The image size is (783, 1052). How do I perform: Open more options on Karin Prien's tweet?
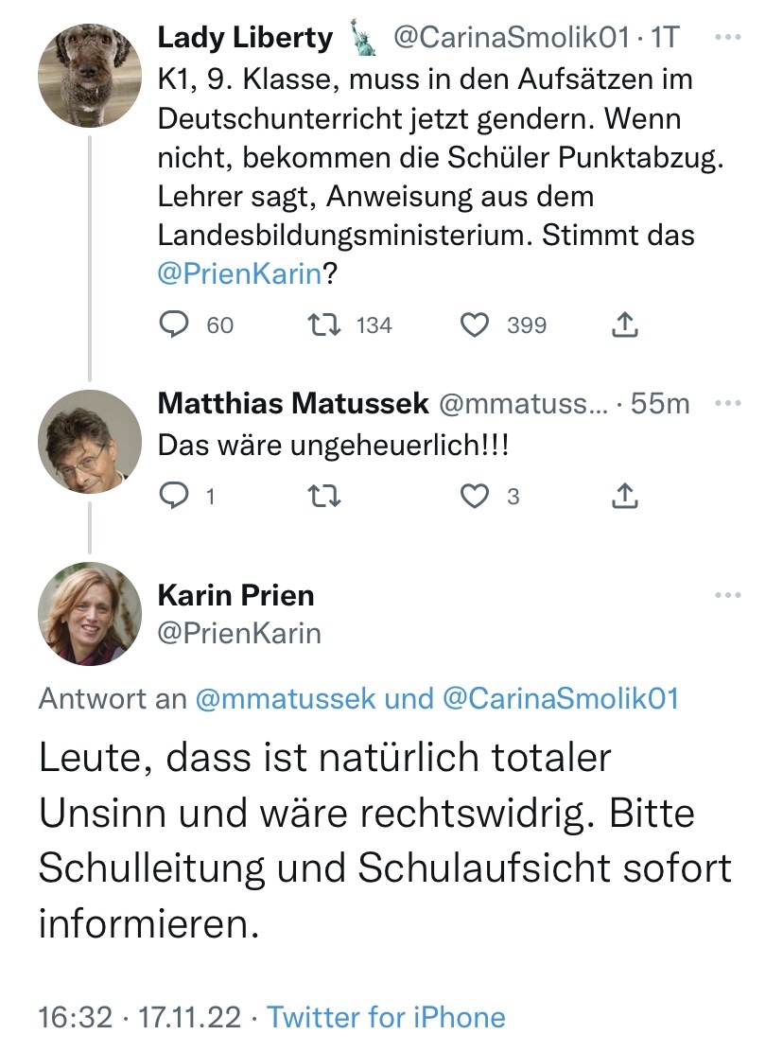click(x=727, y=595)
